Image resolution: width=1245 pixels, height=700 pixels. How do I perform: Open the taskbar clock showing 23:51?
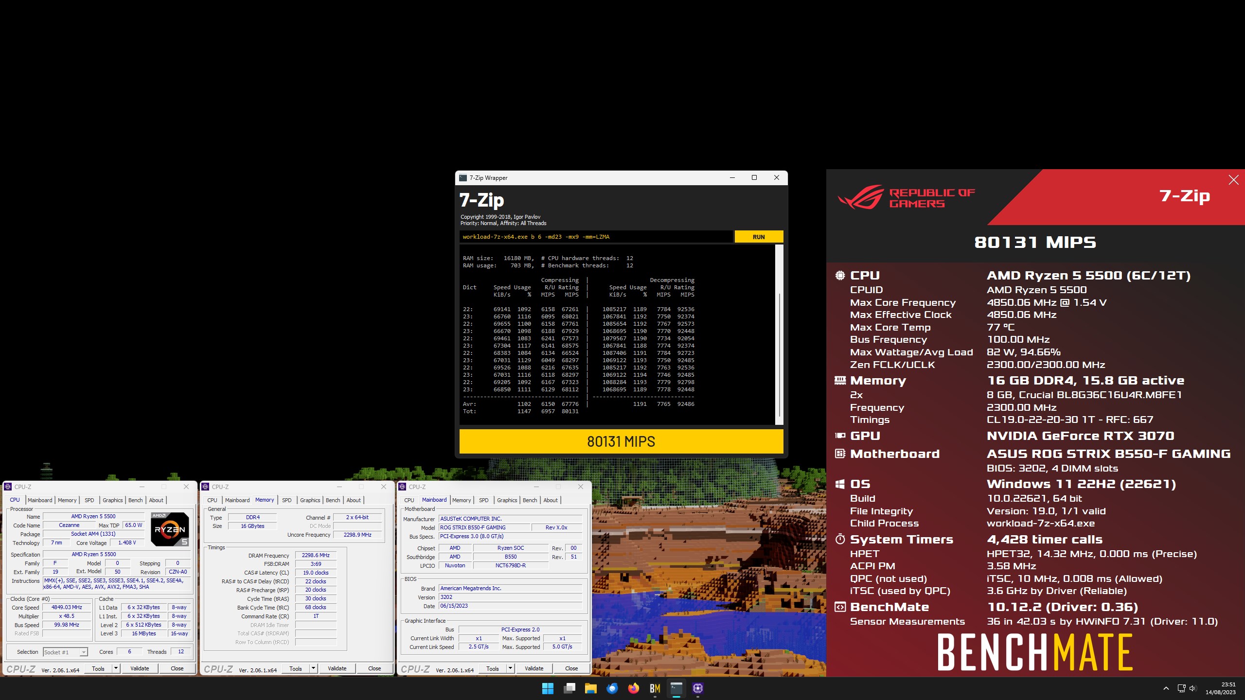pos(1221,688)
